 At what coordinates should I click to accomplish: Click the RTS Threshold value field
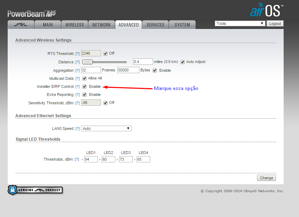(x=91, y=53)
